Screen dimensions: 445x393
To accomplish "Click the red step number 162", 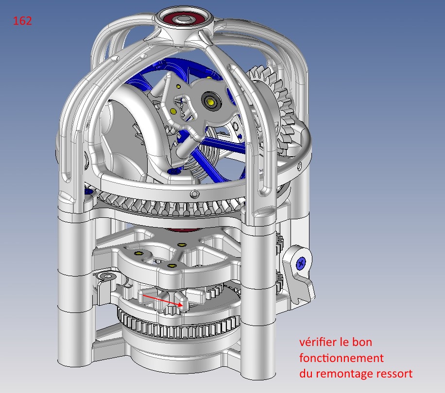I will click(22, 21).
